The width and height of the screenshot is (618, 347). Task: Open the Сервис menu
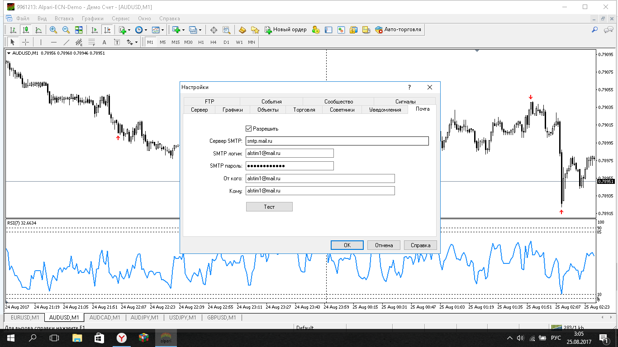tap(121, 19)
